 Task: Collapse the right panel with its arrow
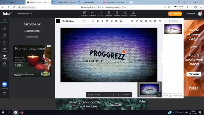tap(162, 58)
